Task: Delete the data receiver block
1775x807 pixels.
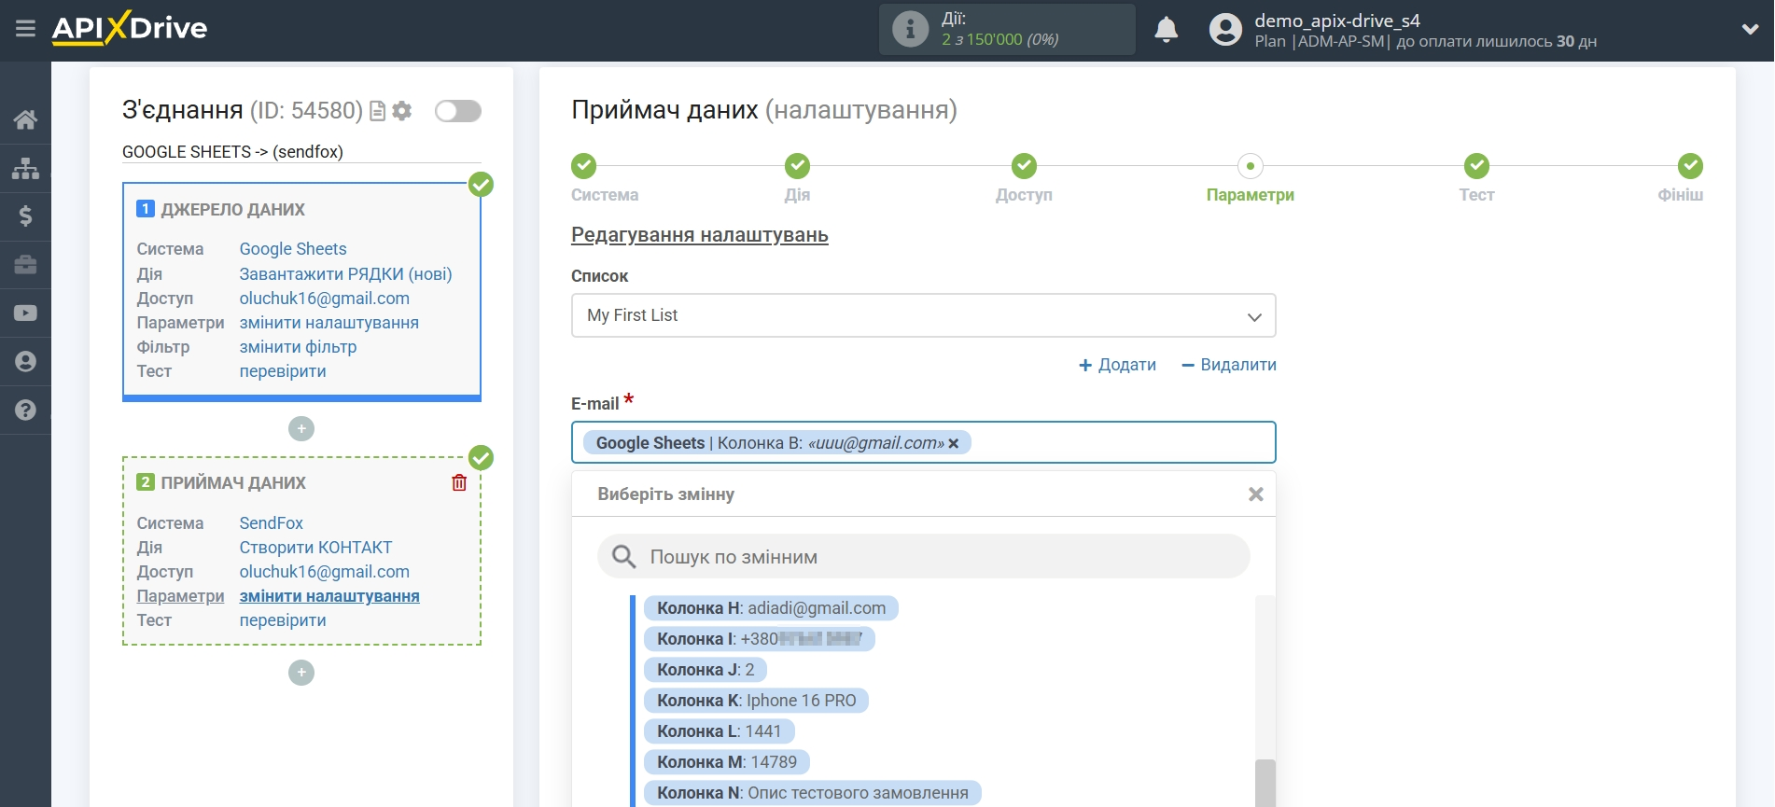Action: click(459, 482)
